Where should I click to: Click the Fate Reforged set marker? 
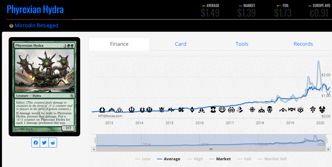coord(171,110)
